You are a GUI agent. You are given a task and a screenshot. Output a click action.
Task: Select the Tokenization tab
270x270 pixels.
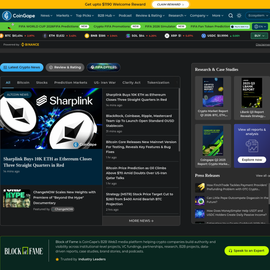click(158, 83)
